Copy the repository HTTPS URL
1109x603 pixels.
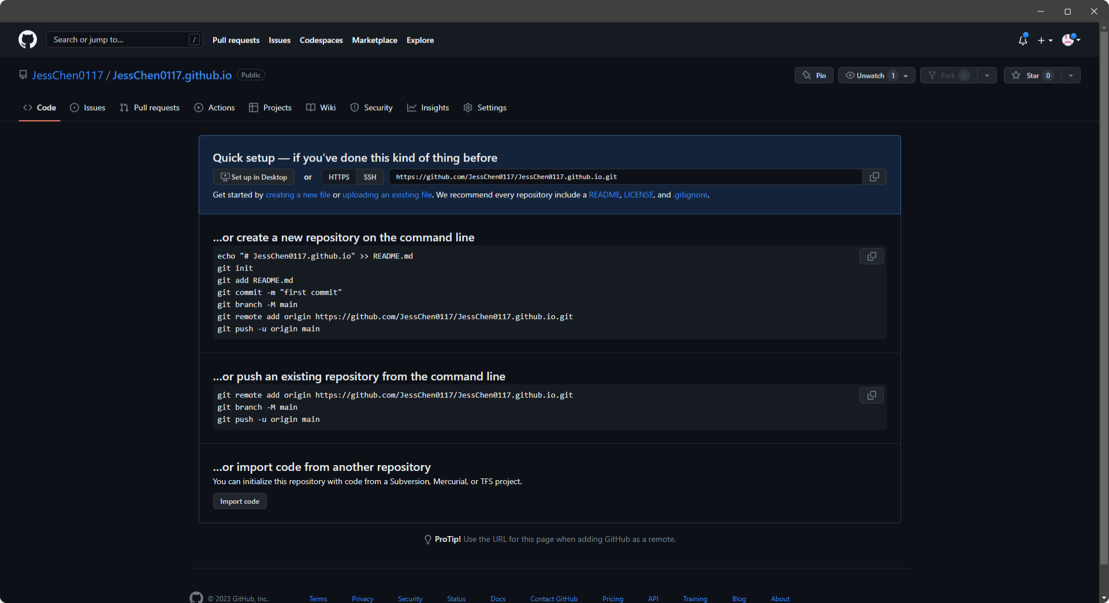pyautogui.click(x=874, y=177)
